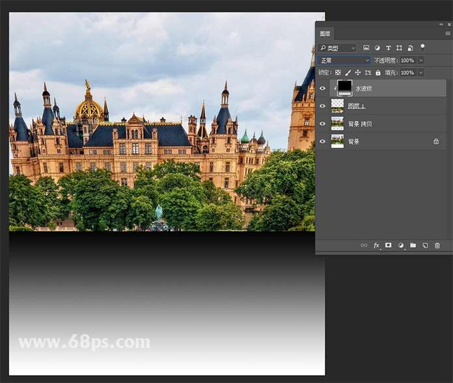This screenshot has height=383, width=453.
Task: Create new fill or adjustment layer
Action: [x=401, y=245]
